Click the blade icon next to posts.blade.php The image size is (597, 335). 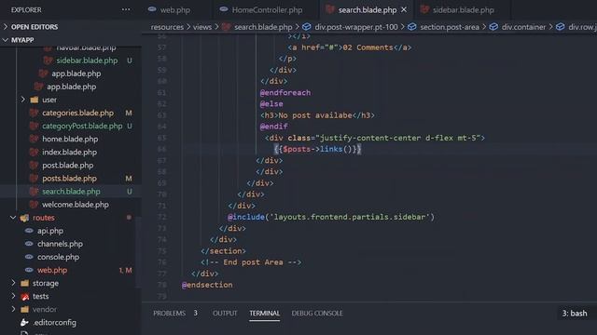point(34,178)
